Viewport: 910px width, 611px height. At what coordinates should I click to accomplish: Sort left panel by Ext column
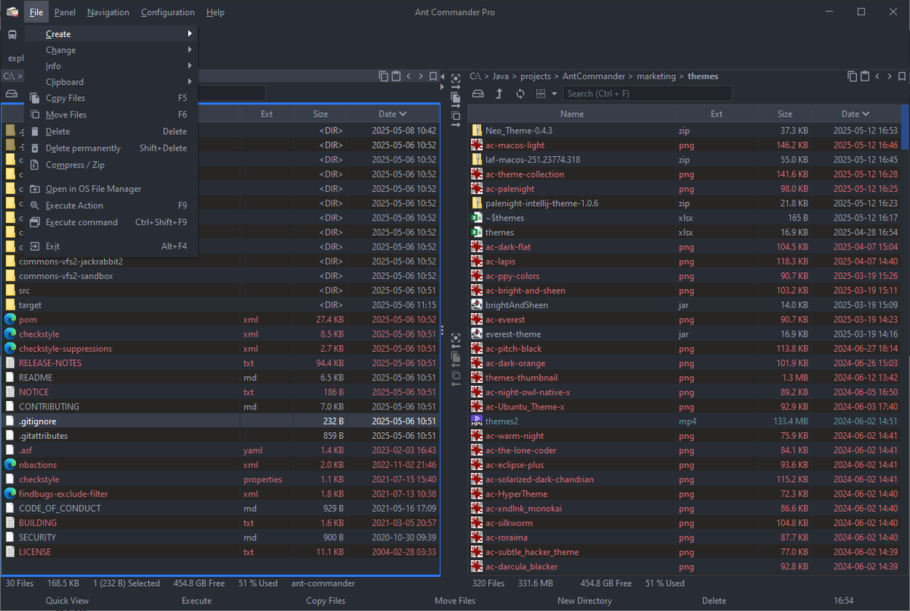click(x=266, y=114)
